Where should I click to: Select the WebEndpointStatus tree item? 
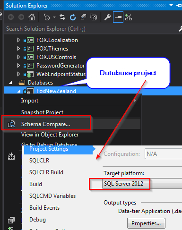pos(61,74)
